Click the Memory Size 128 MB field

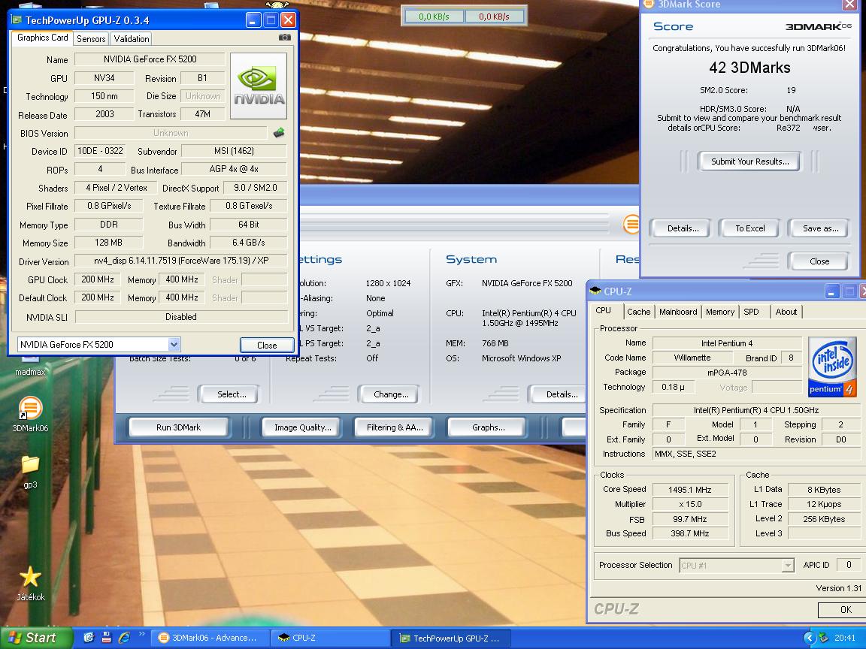(x=108, y=243)
